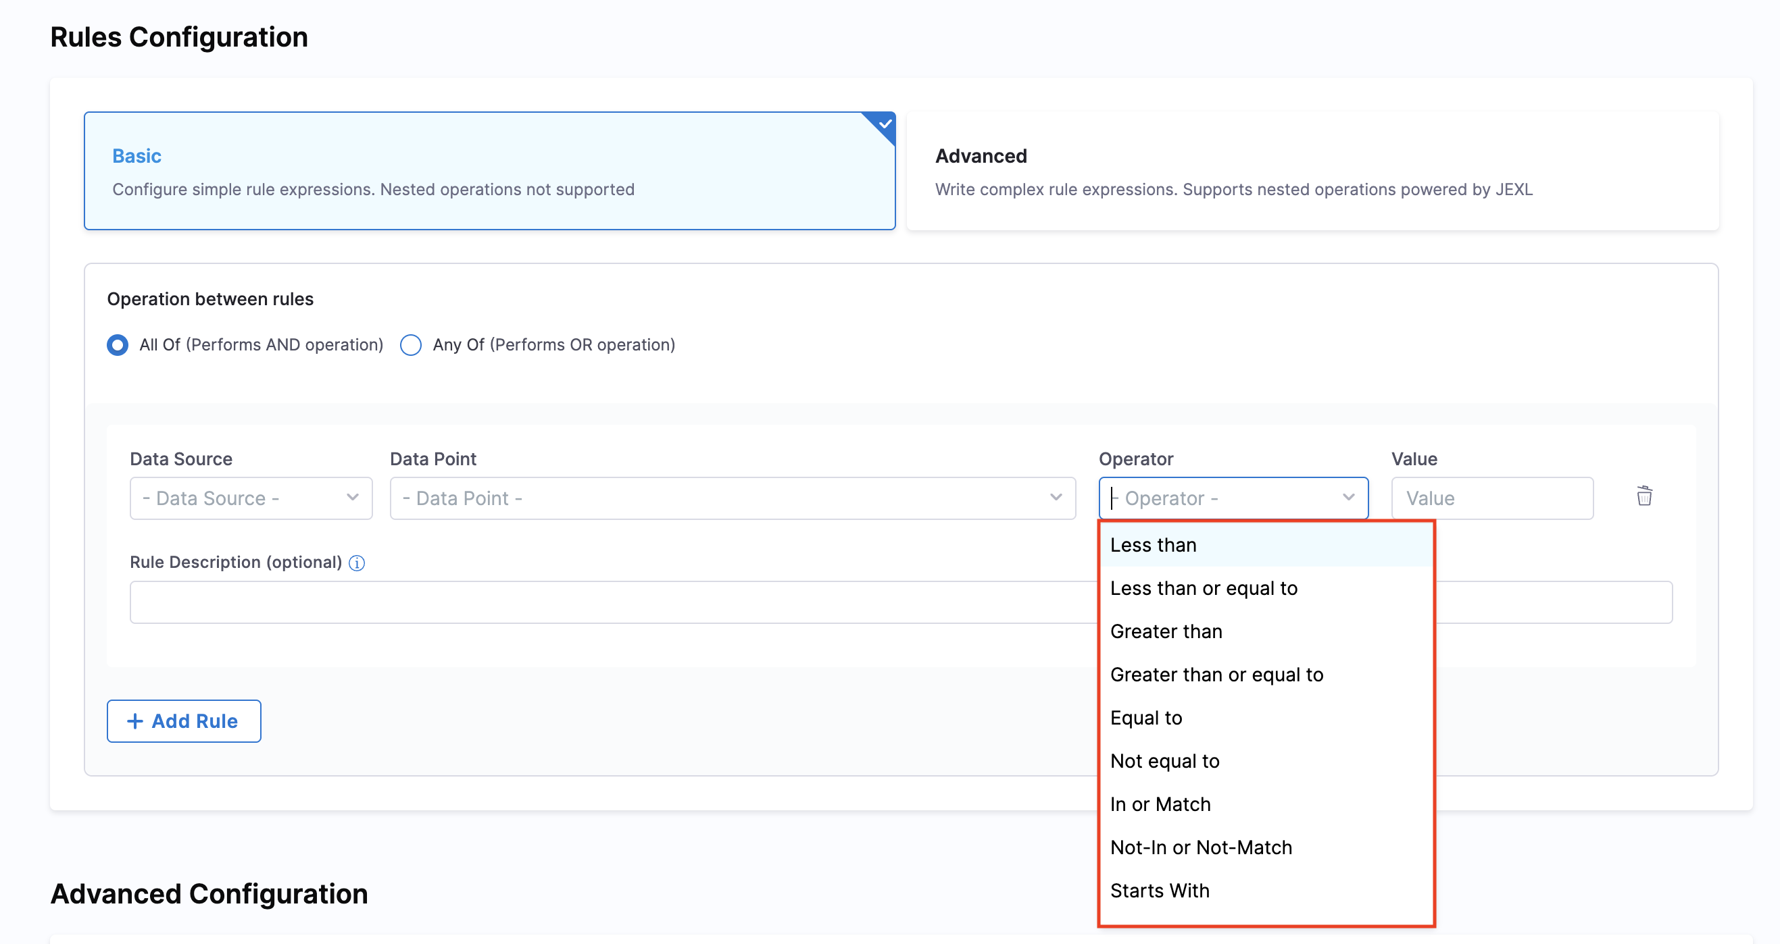Click the Basic card checkmark corner
This screenshot has width=1780, height=944.
tap(884, 124)
